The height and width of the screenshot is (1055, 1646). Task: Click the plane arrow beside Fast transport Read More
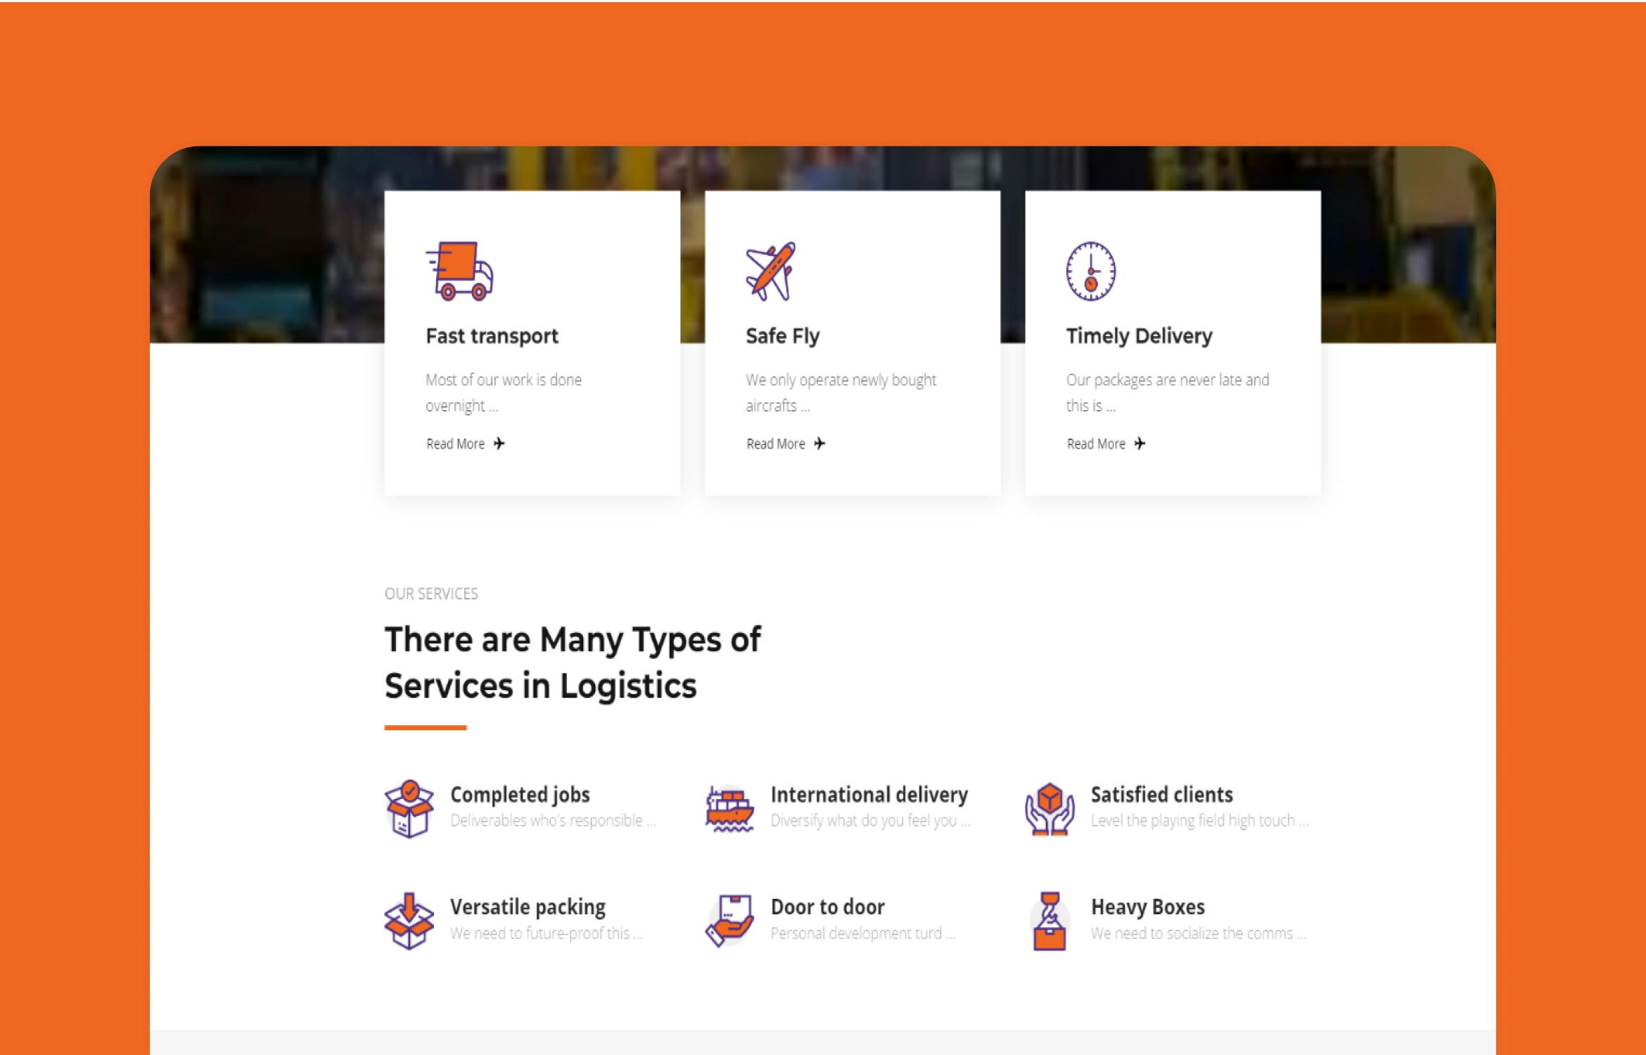pyautogui.click(x=499, y=443)
